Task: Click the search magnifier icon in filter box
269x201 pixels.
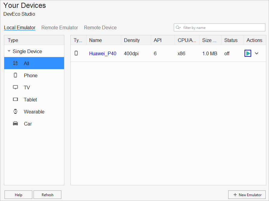Action: click(178, 27)
